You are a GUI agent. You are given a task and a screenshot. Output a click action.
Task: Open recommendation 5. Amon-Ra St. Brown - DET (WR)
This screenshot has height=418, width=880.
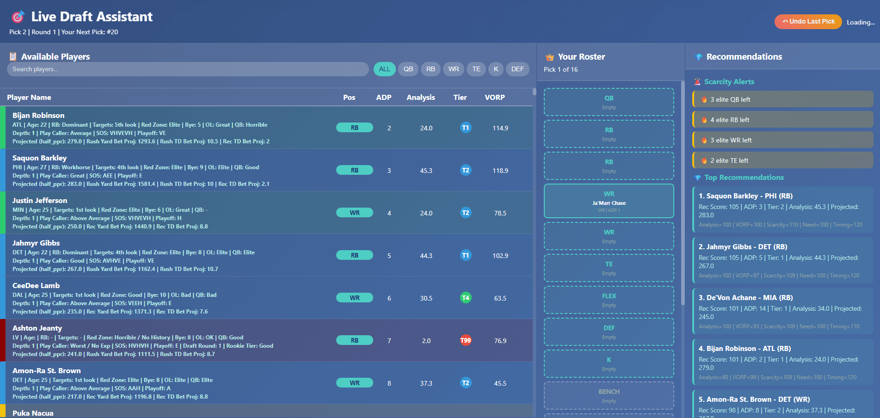click(783, 404)
